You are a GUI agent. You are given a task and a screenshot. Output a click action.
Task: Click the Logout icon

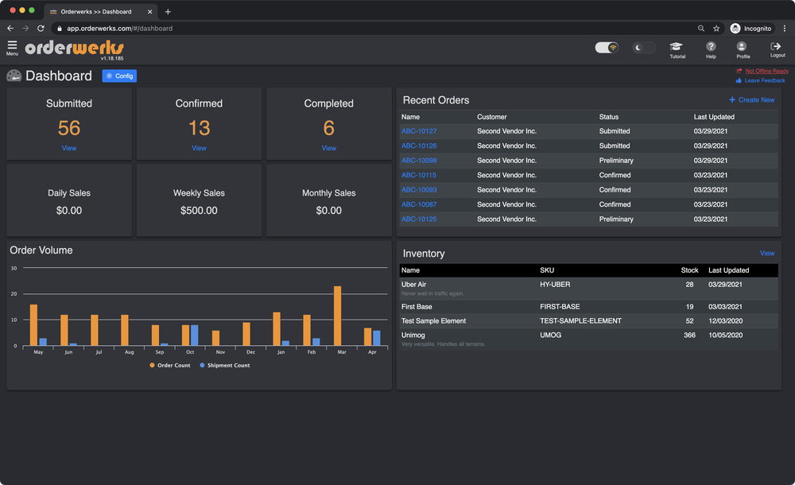[777, 48]
